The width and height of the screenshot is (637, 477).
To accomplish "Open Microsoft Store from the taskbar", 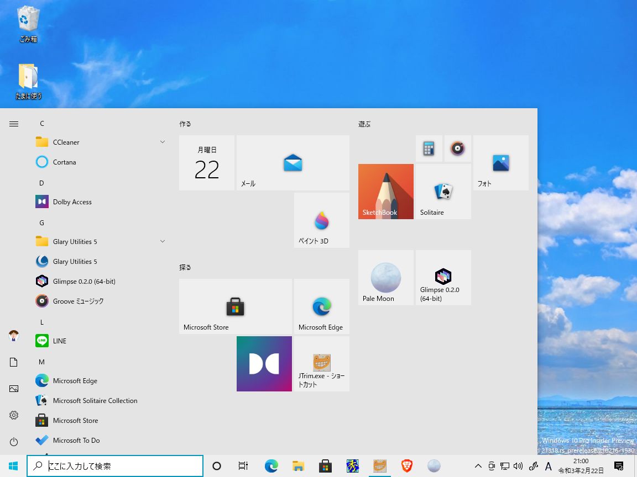I will click(x=325, y=466).
